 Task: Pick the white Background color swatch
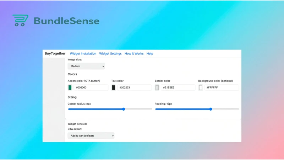click(201, 87)
